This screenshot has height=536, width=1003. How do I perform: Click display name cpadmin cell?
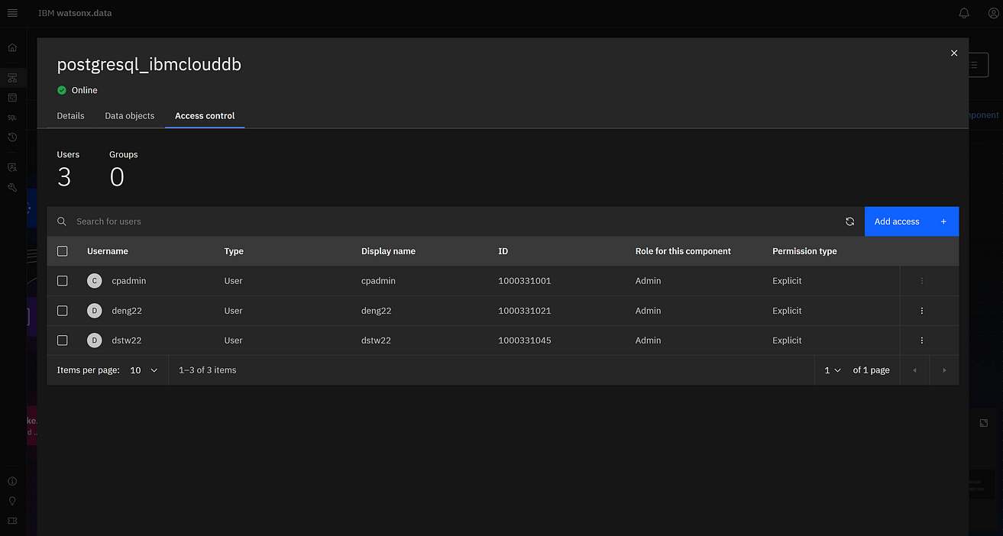point(378,281)
